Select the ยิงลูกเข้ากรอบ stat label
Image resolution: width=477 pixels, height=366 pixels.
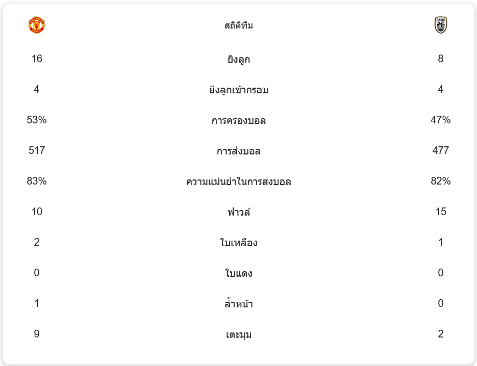tap(239, 90)
